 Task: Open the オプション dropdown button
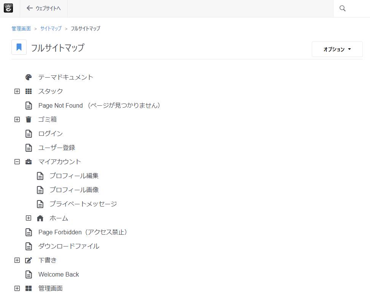337,49
